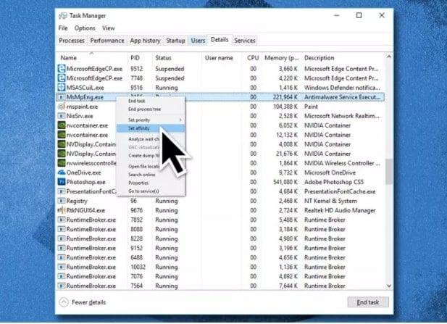Select the Microsoft OneDrive description
This screenshot has width=447, height=324.
point(330,173)
